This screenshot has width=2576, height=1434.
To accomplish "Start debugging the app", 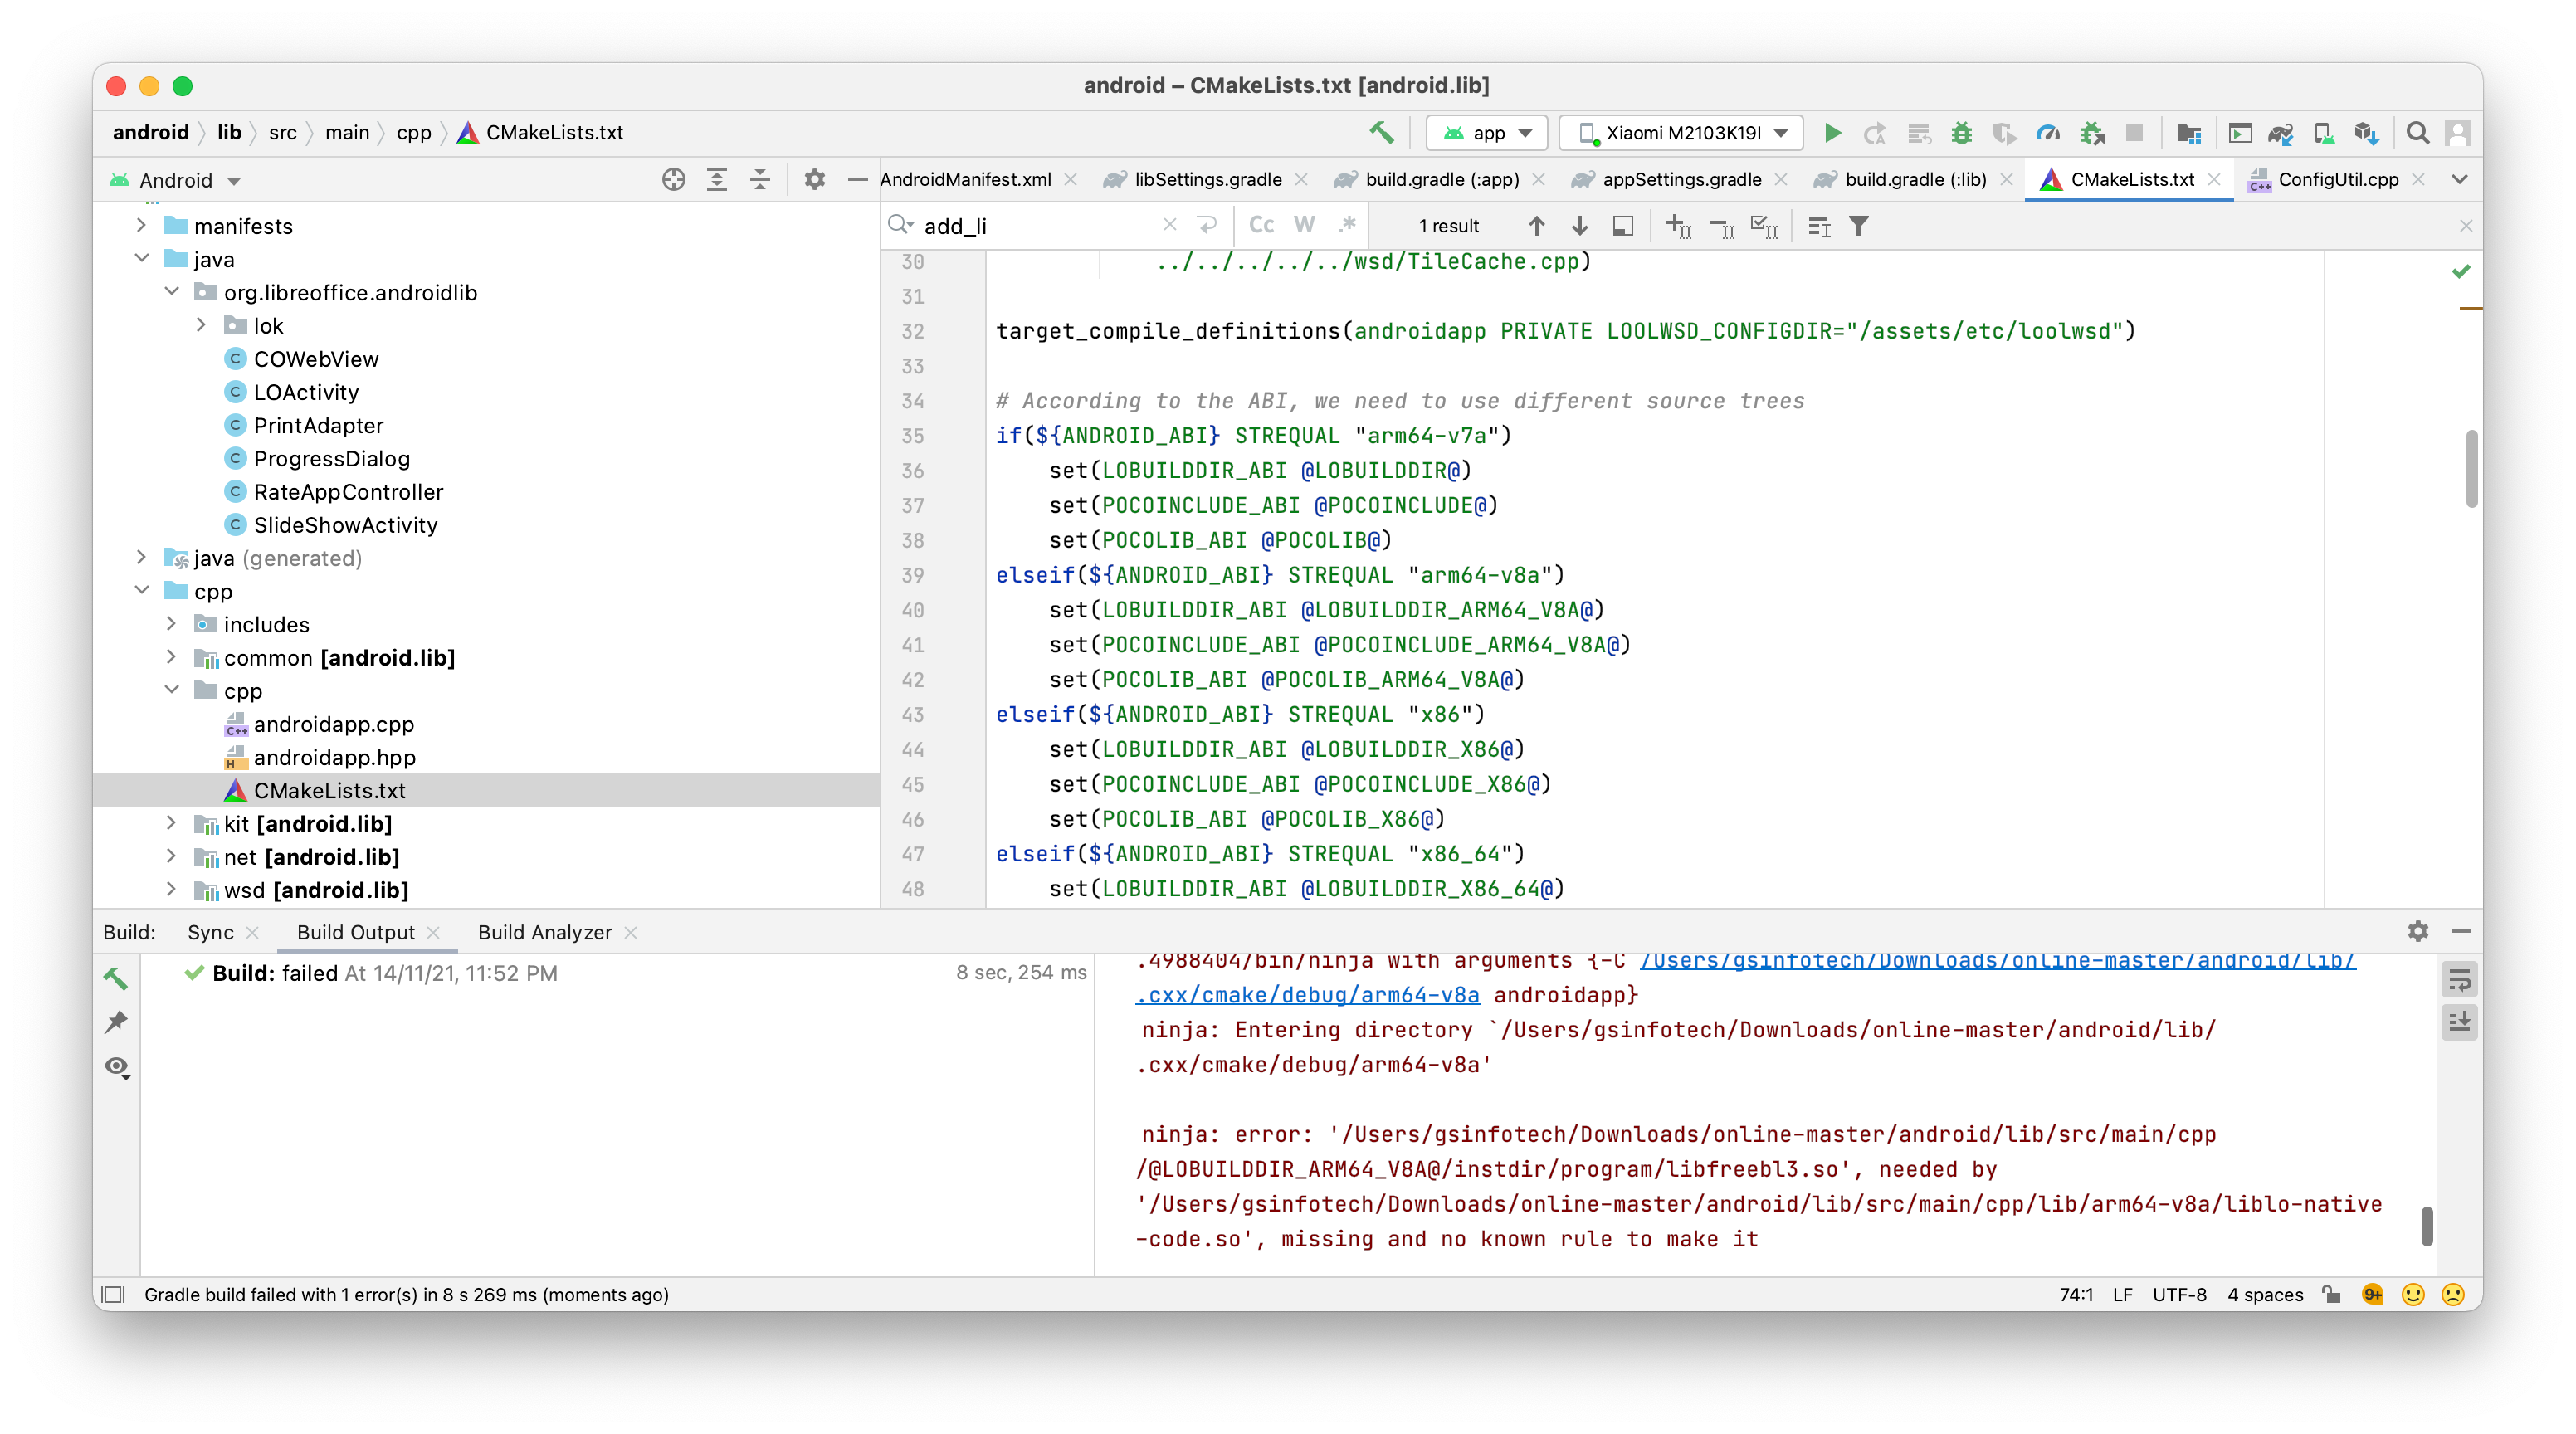I will (x=1962, y=132).
